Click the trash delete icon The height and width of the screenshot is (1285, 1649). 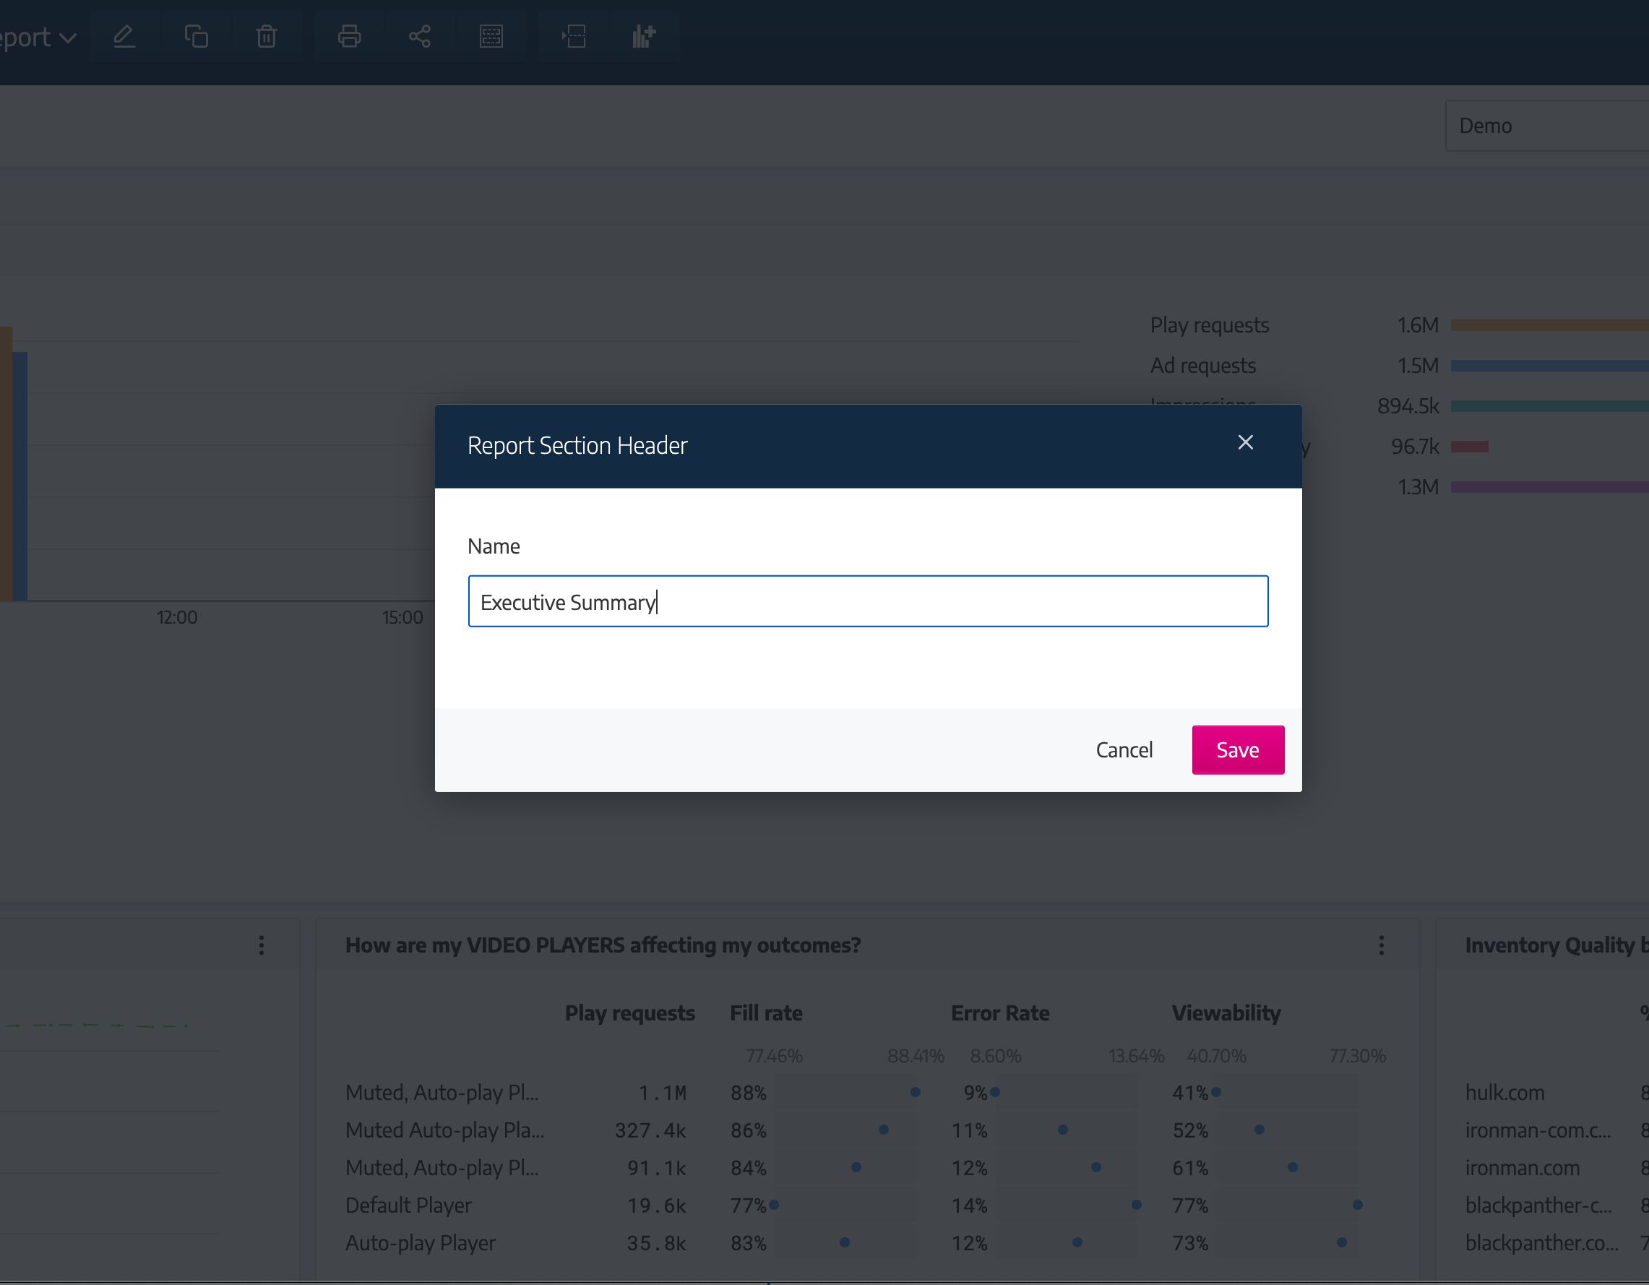tap(267, 36)
